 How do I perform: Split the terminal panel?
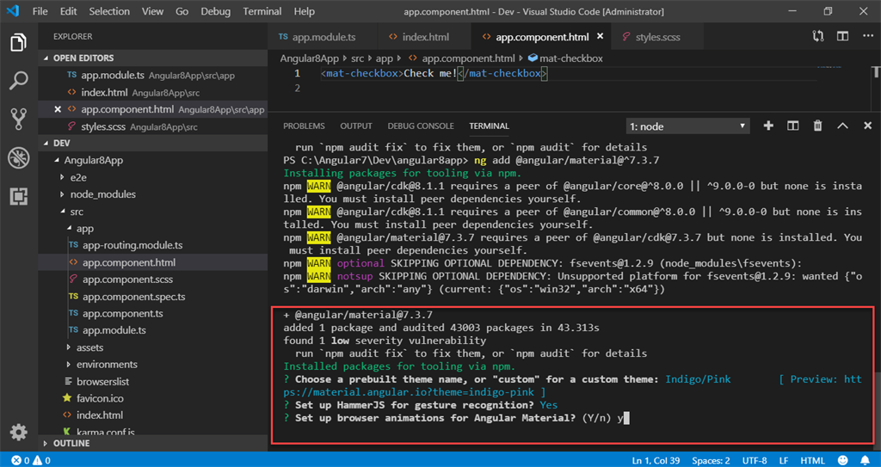tap(793, 126)
